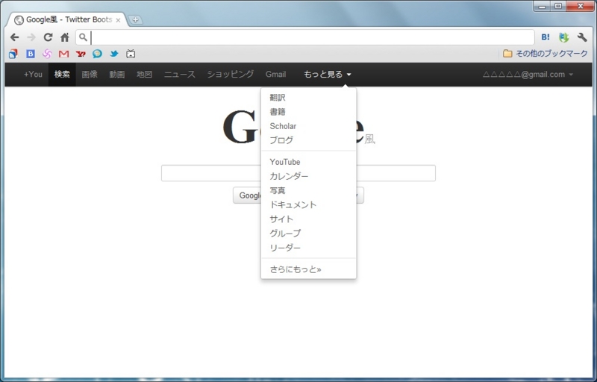Choose 翻訳 from the dropdown menu
Viewport: 597px width, 382px height.
(278, 98)
